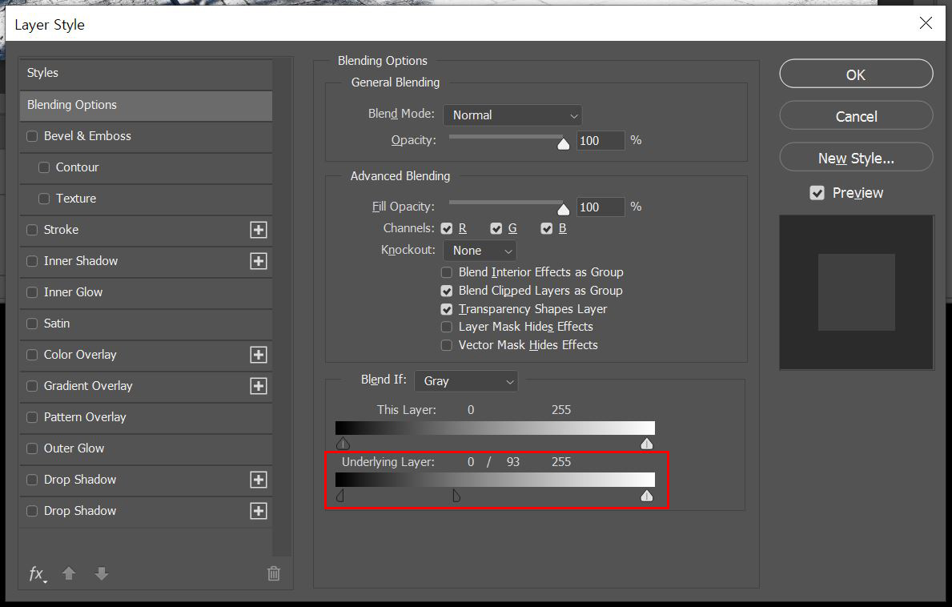Select Styles in the left list
The height and width of the screenshot is (607, 952).
coord(146,74)
